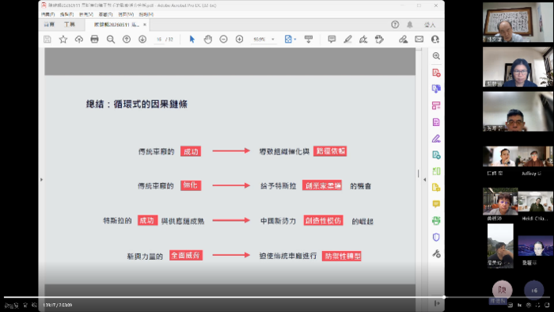Open the find text magnifier in the toolbar
The width and height of the screenshot is (554, 312).
111,40
